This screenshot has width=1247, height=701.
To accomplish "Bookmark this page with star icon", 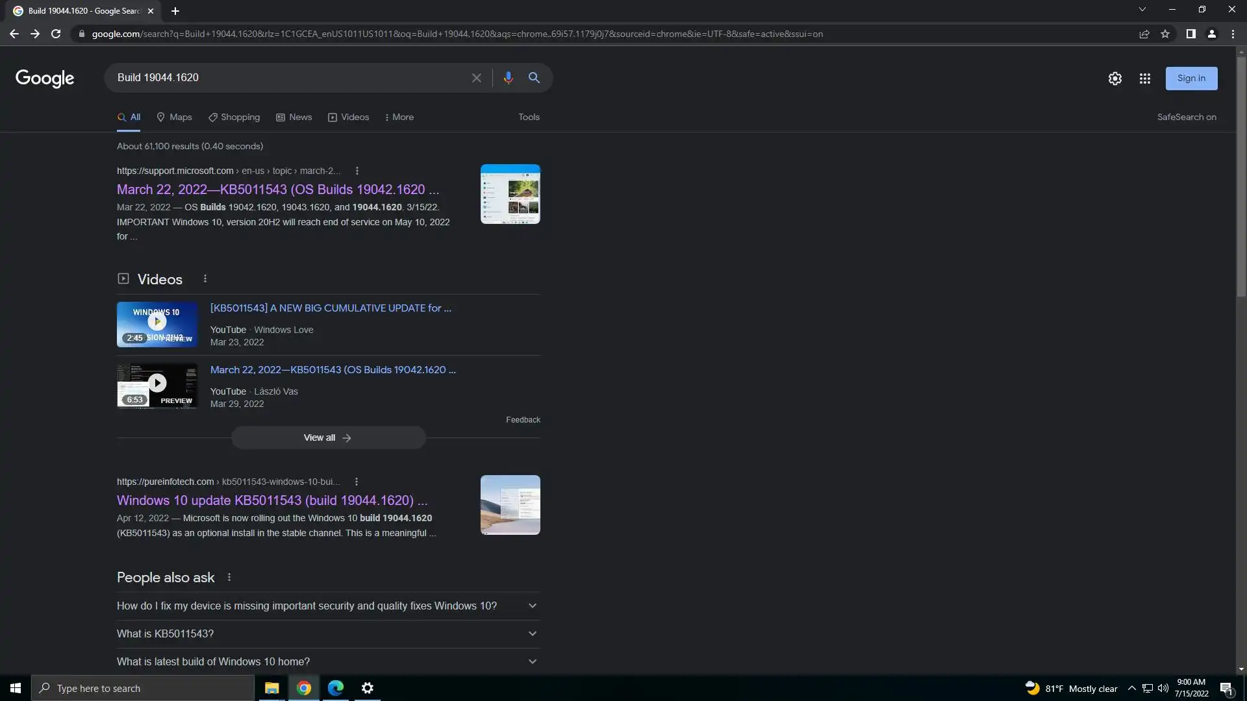I will click(x=1165, y=34).
